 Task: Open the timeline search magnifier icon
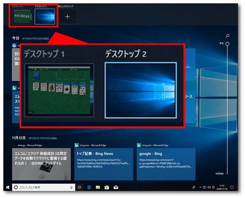[x=227, y=36]
